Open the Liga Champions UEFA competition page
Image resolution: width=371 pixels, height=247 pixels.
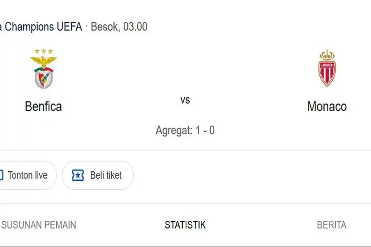pos(40,27)
